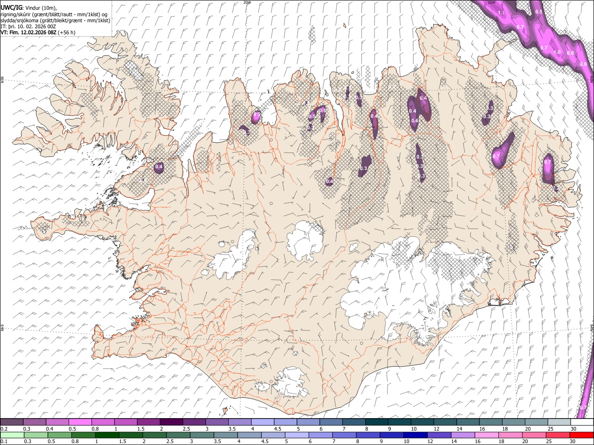Pick the bottom-row green swatch labeled 0.5

(x=59, y=435)
